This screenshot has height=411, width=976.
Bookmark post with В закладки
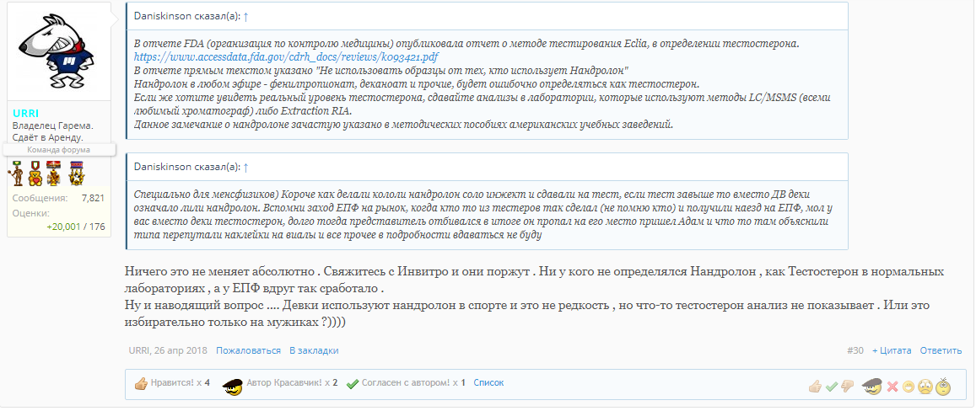[x=314, y=350]
